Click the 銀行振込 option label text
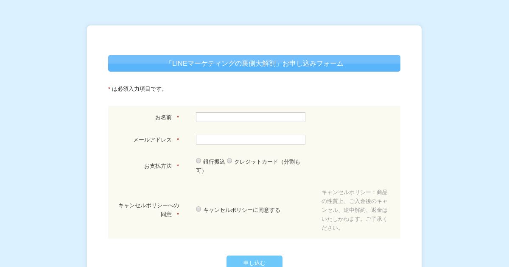Viewport: 509px width, 267px height. [x=214, y=162]
